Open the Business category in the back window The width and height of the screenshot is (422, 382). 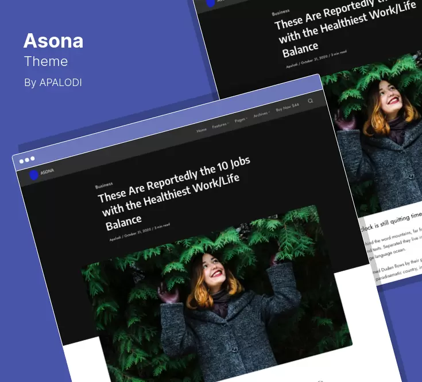(281, 12)
